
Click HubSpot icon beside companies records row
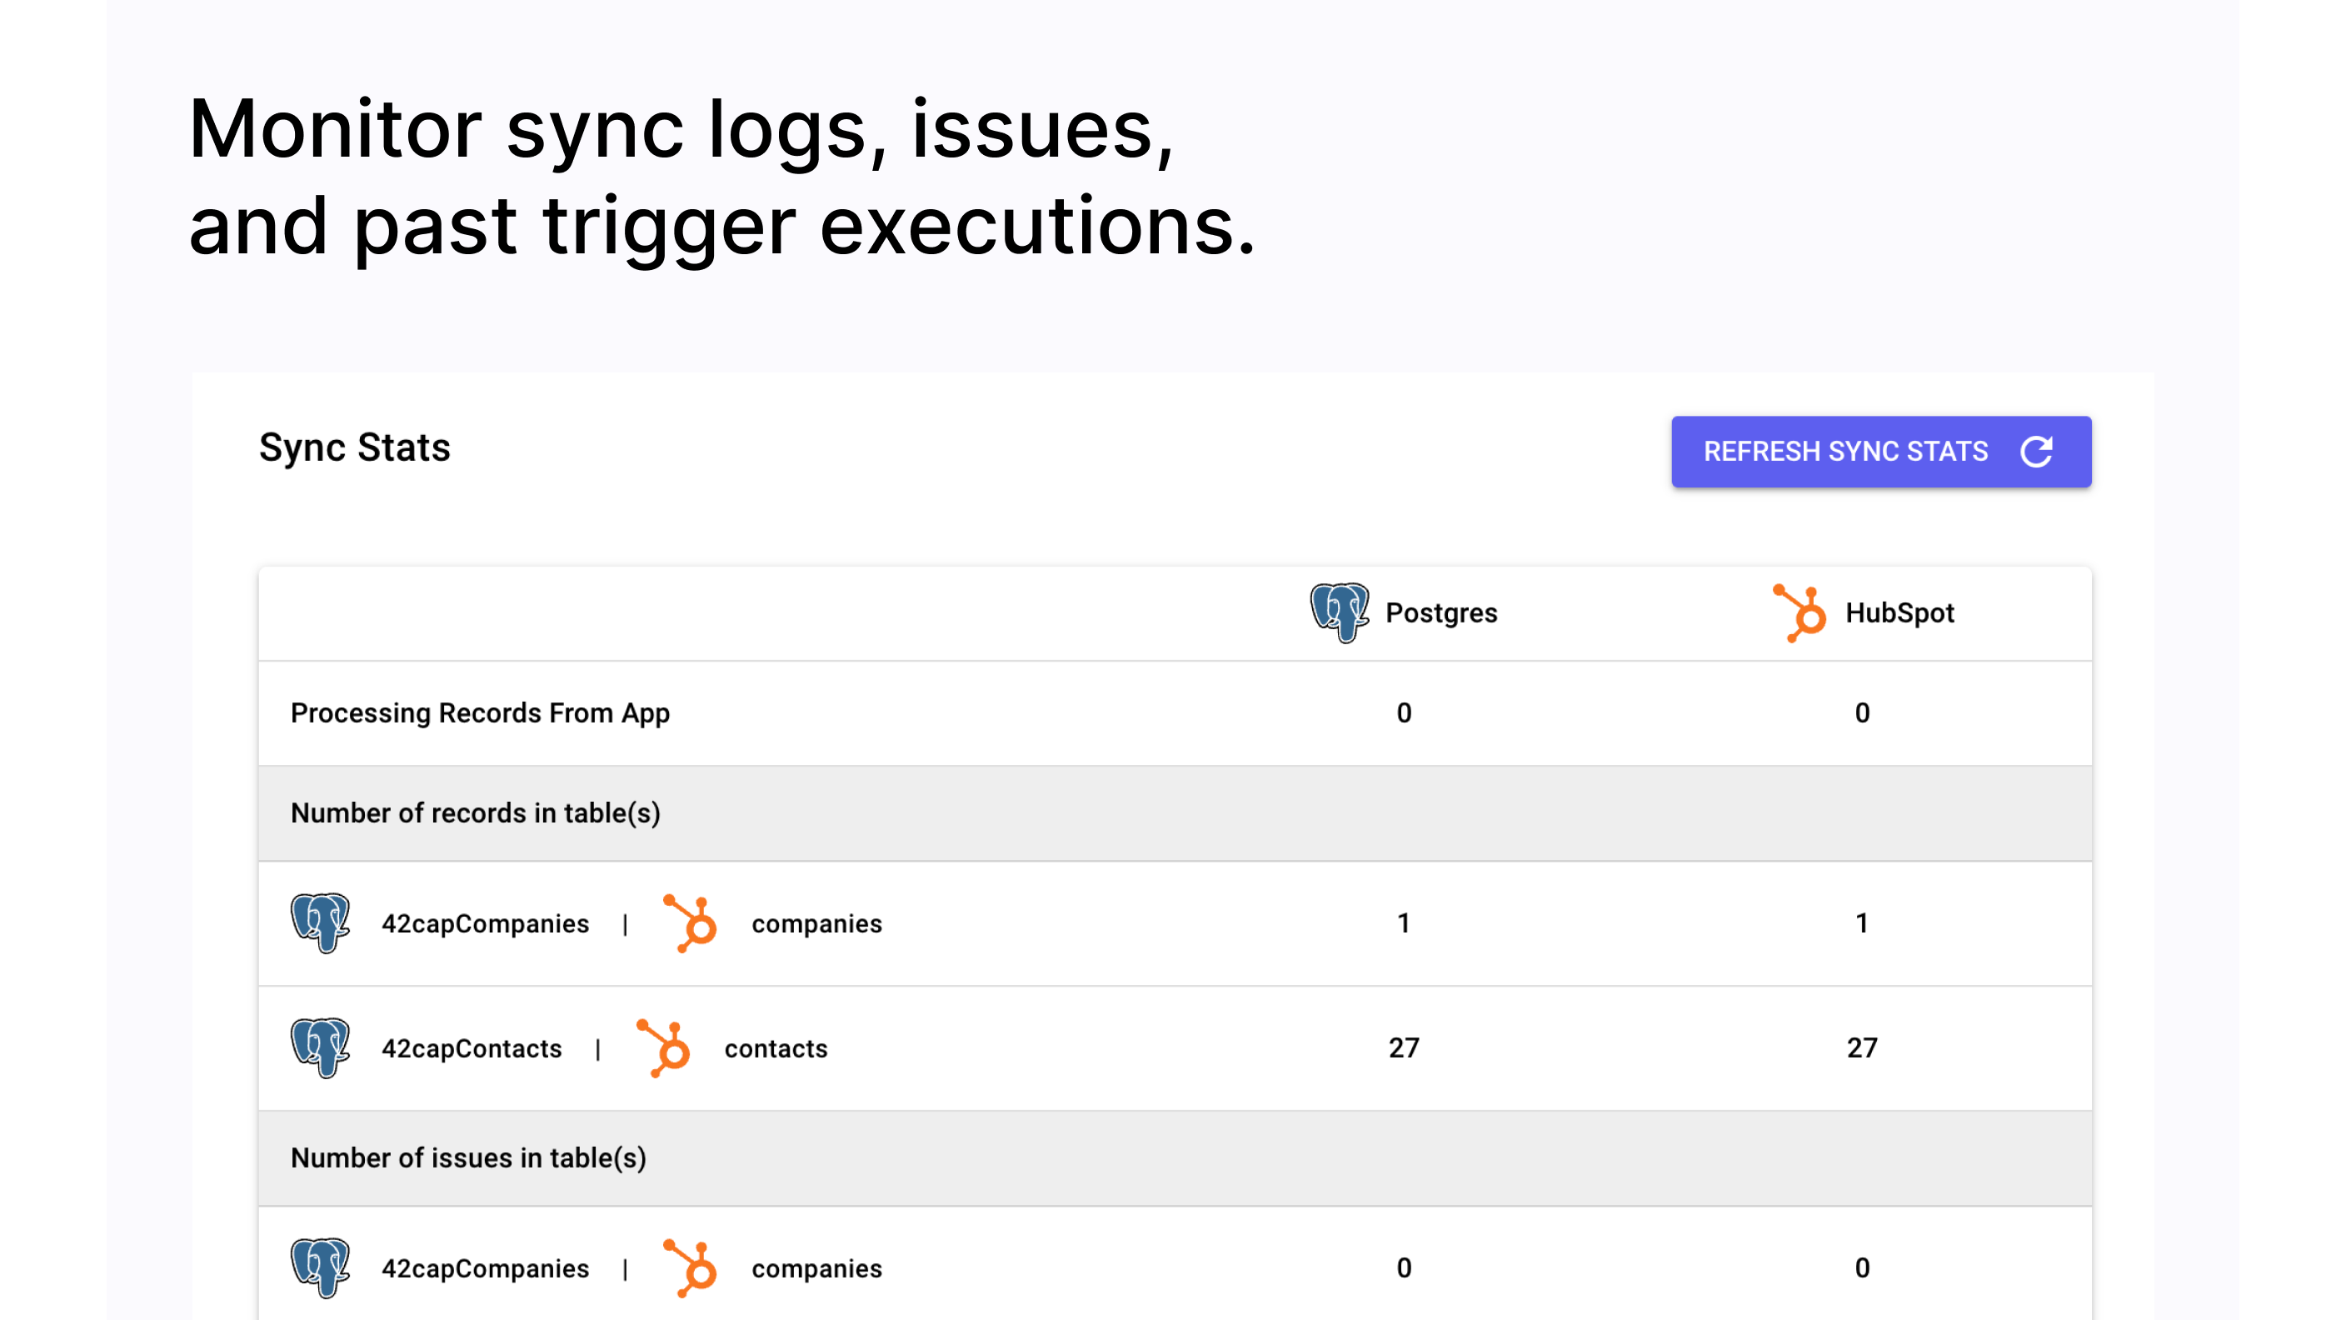click(691, 922)
